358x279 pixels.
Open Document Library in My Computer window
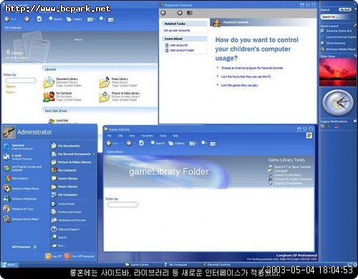[x=62, y=82]
